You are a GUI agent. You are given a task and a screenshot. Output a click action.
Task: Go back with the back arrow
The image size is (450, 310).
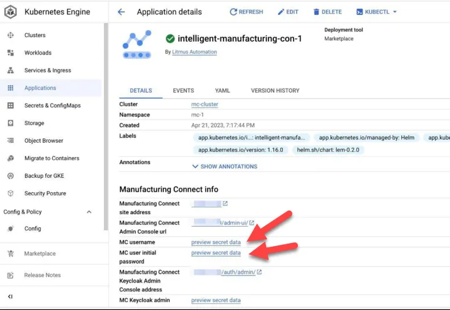click(121, 12)
